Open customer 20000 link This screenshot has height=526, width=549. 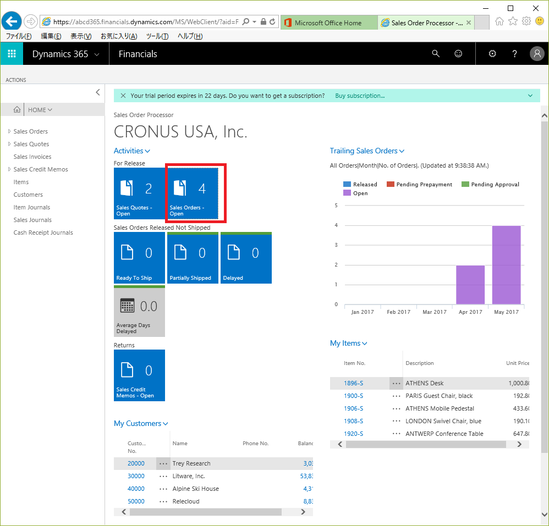[136, 463]
